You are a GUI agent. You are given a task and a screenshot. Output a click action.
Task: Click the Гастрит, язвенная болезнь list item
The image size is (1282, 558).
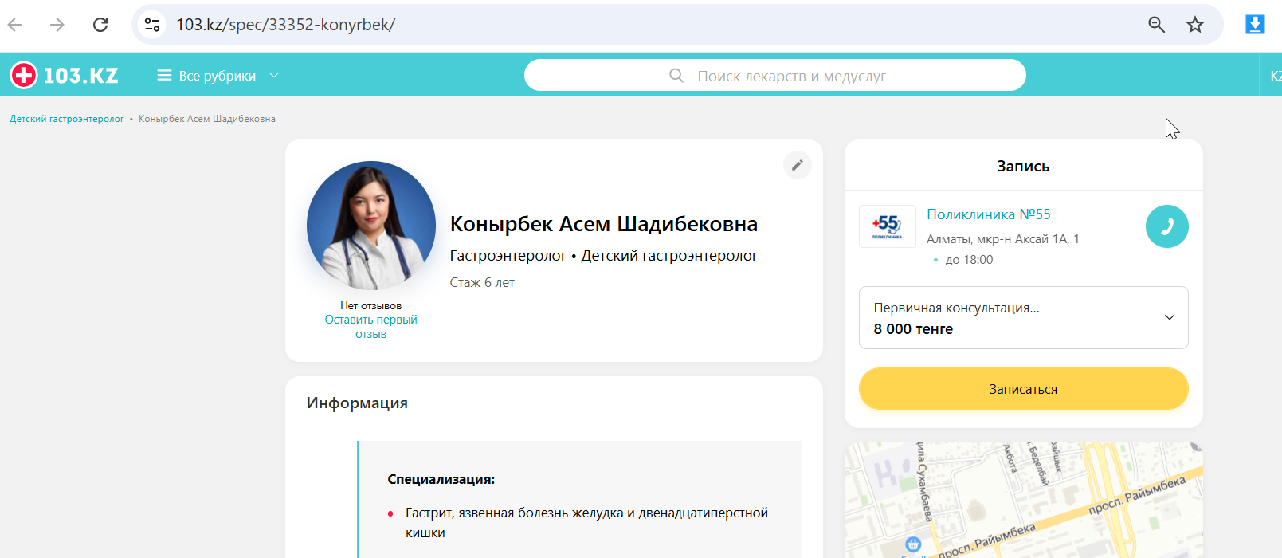click(x=586, y=523)
